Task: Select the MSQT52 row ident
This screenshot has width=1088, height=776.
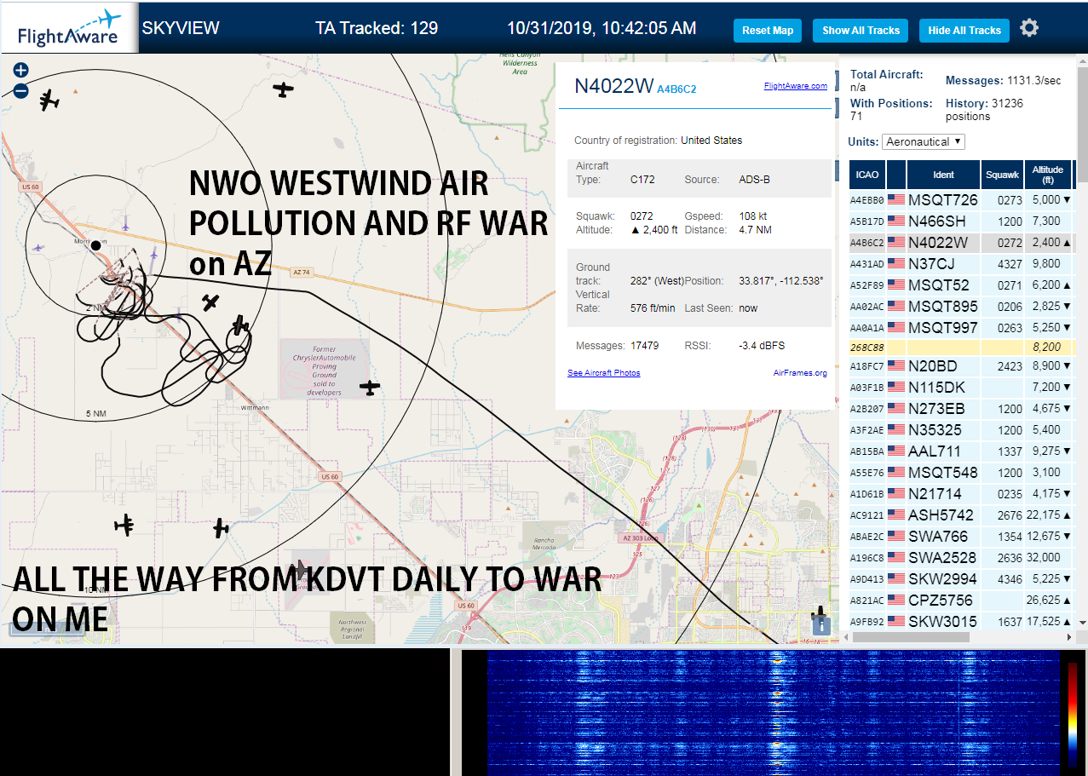Action: 939,285
